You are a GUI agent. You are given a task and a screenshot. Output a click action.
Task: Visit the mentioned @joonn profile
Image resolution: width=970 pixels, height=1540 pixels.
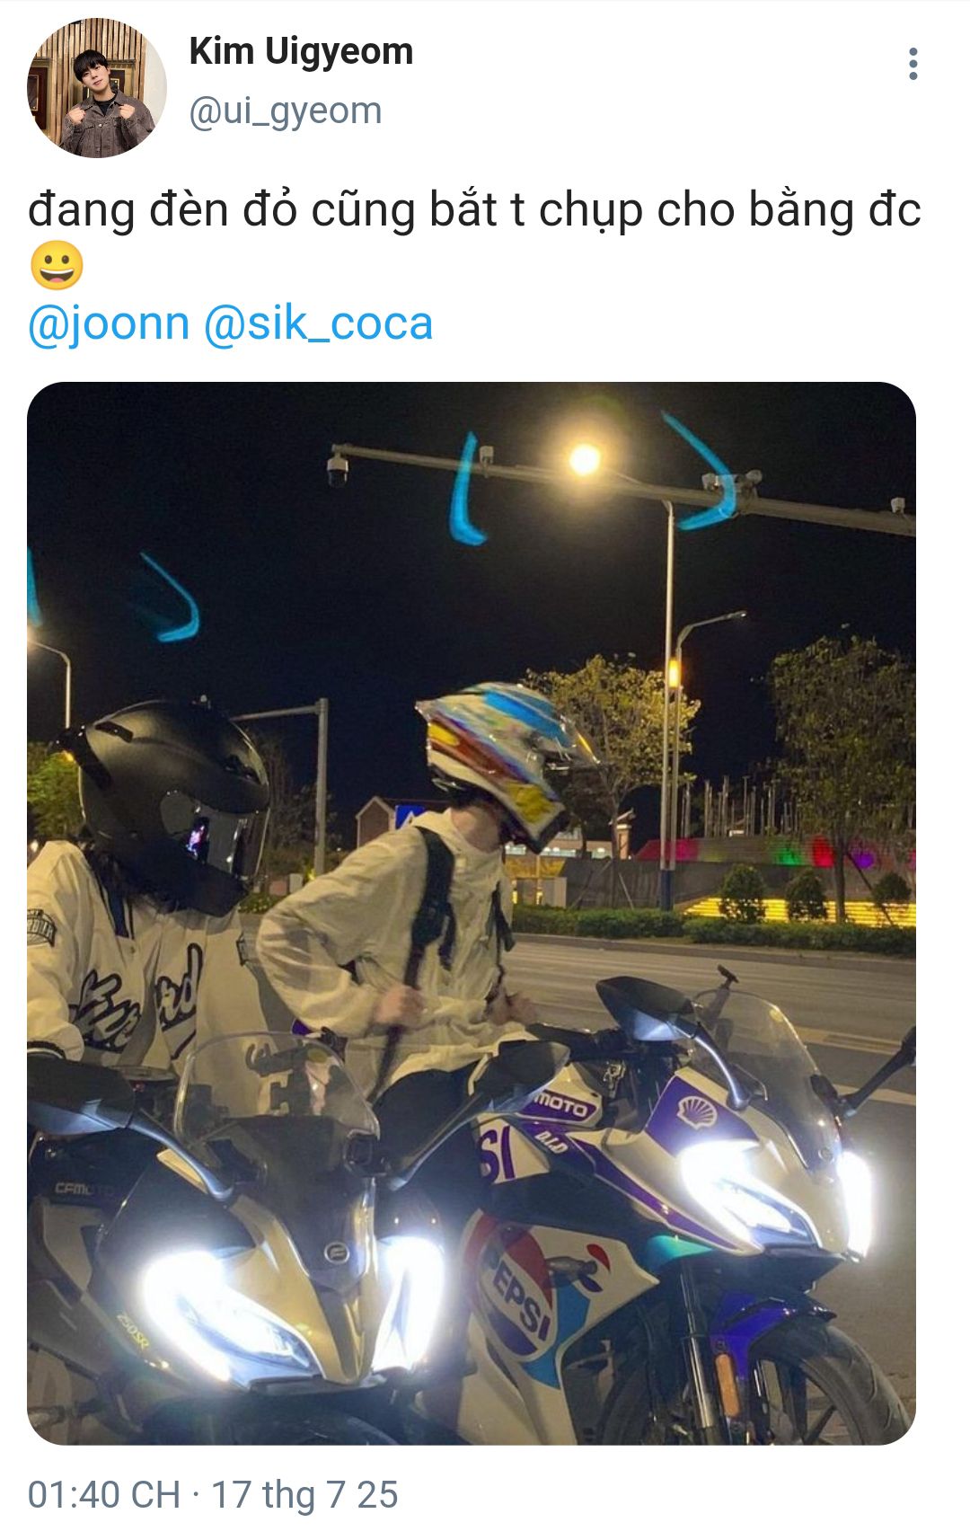pos(109,323)
